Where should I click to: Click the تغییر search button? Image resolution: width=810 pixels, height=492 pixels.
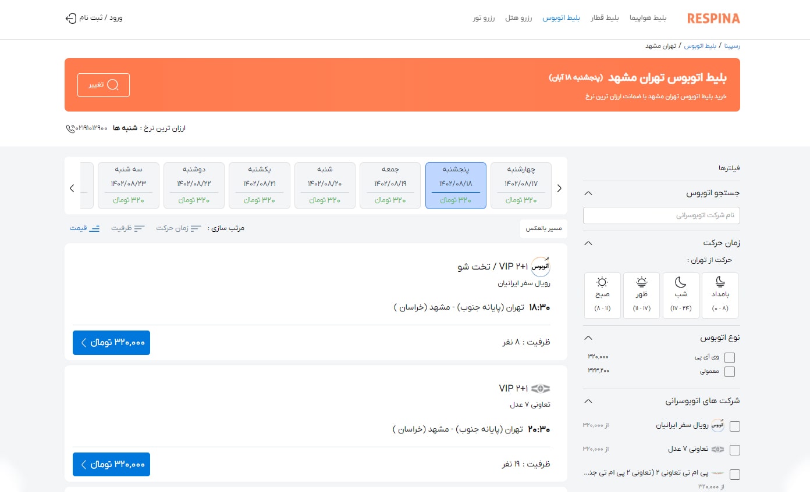[x=103, y=85]
